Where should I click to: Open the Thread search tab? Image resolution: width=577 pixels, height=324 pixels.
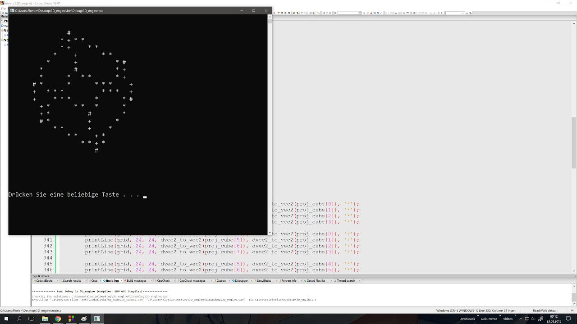tap(345, 281)
